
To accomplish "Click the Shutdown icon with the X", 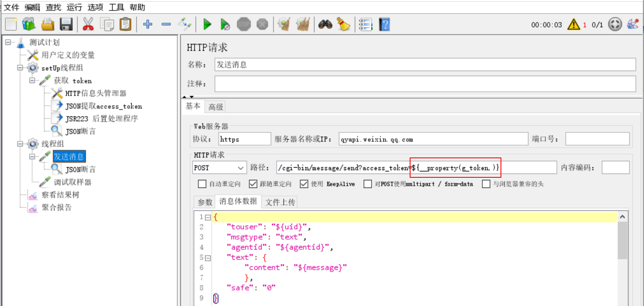I will (x=262, y=24).
